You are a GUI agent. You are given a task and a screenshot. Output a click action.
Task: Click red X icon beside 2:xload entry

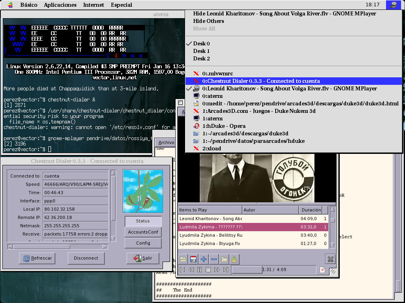pos(196,148)
